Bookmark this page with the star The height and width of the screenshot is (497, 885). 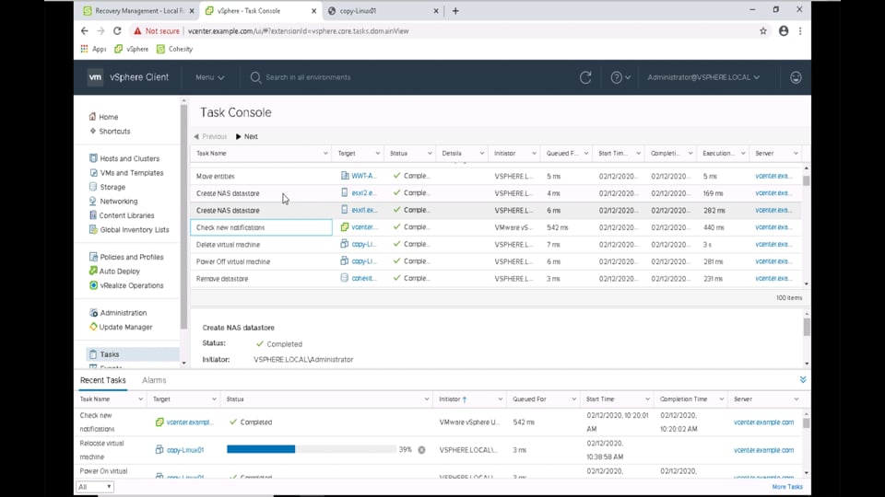coord(763,31)
